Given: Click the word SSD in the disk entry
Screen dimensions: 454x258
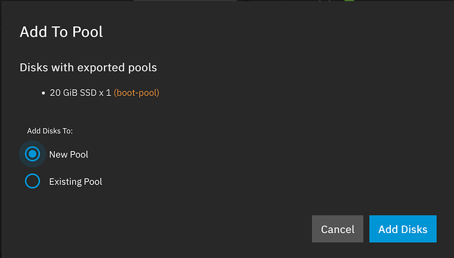Looking at the screenshot, I should (x=88, y=93).
